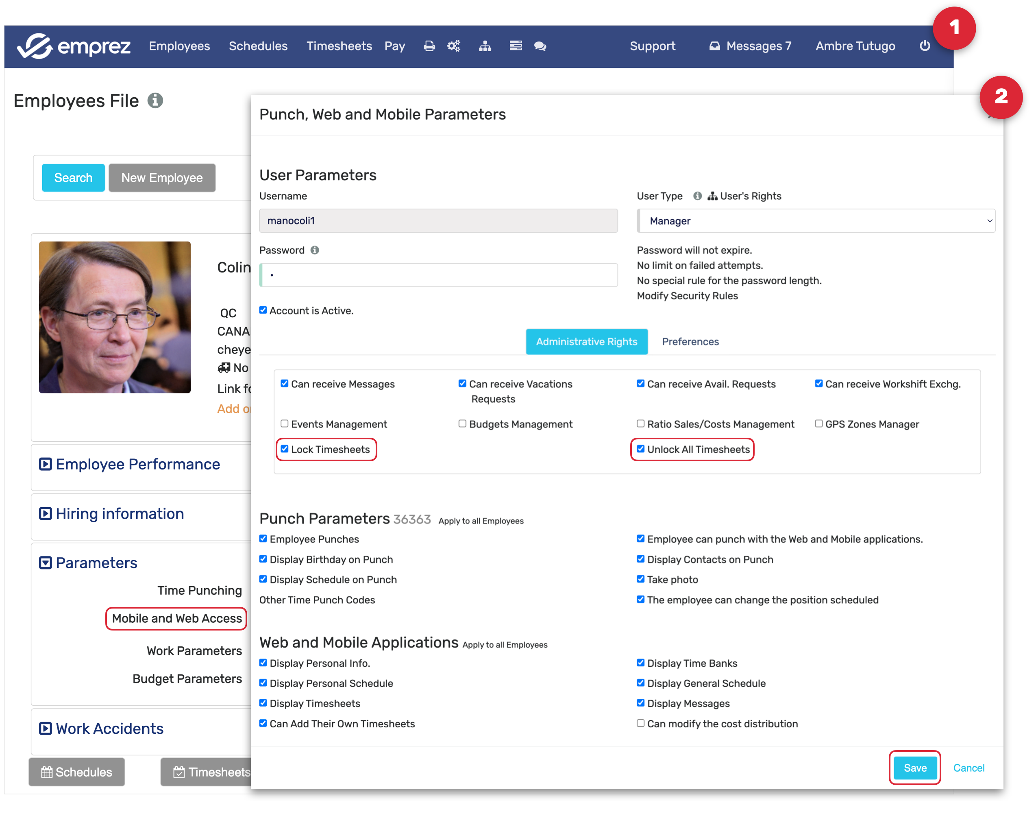Click the organization chart icon in navbar
This screenshot has height=816, width=1036.
point(485,46)
